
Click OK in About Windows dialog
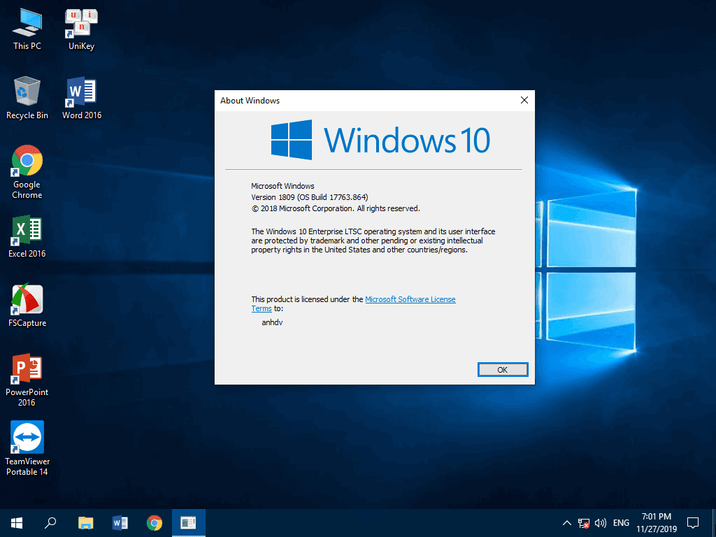tap(503, 370)
